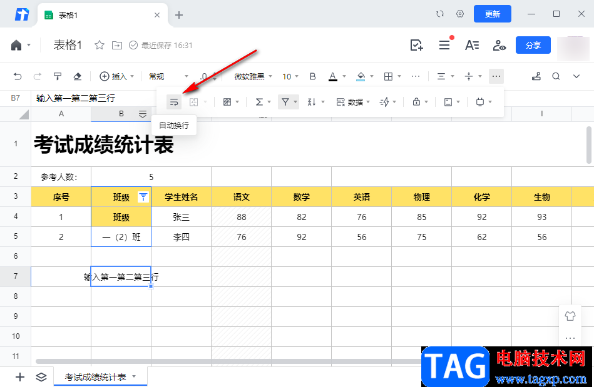Click the vertical scrollbar
Image resolution: width=594 pixels, height=387 pixels.
[589, 145]
